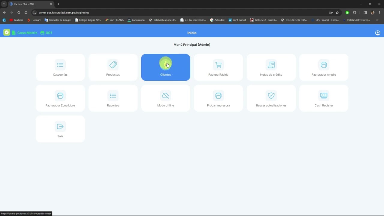Viewport: 384px width, 216px height.
Task: Click the Menú Principal (Admin) heading
Action: pyautogui.click(x=192, y=45)
